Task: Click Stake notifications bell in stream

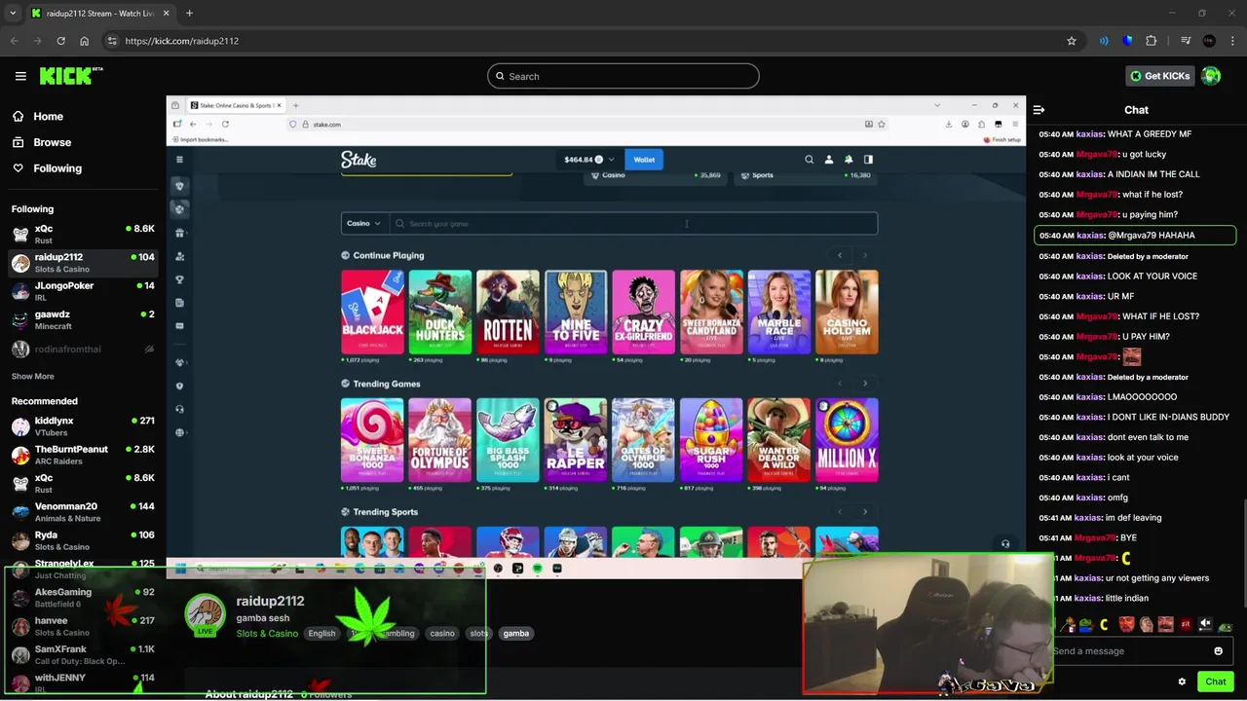Action: [x=849, y=160]
